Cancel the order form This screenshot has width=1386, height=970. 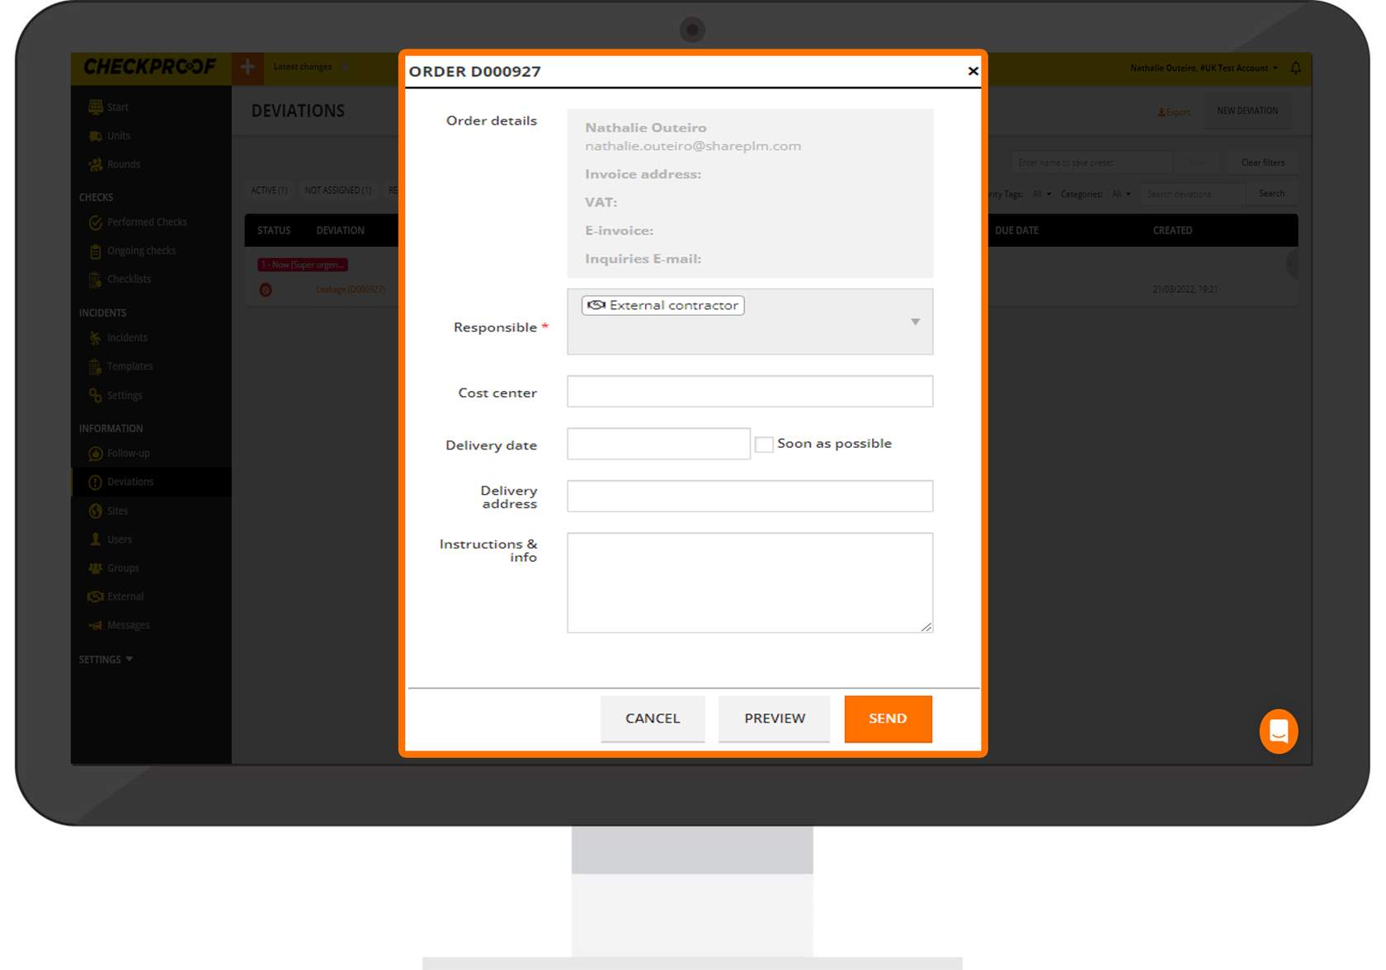tap(652, 718)
